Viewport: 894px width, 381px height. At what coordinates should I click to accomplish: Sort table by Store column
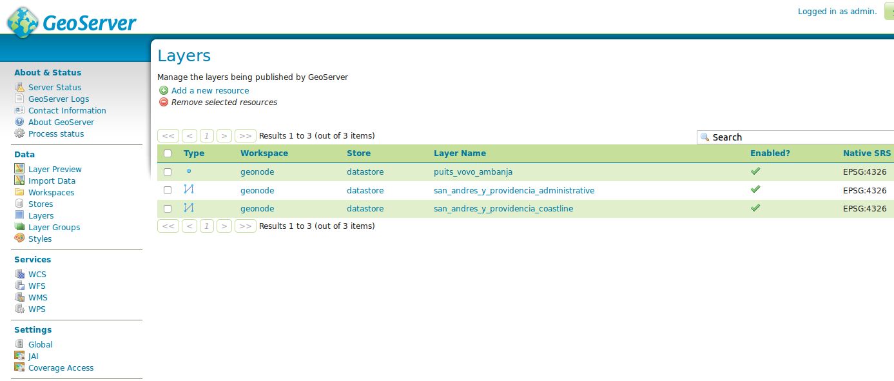pos(358,153)
